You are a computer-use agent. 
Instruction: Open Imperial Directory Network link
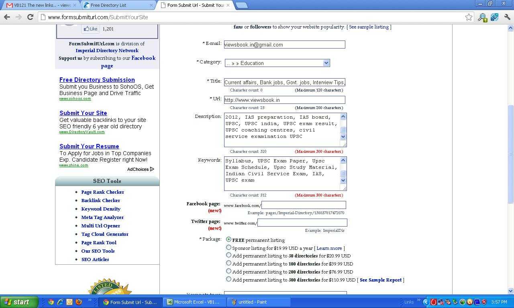pyautogui.click(x=107, y=51)
